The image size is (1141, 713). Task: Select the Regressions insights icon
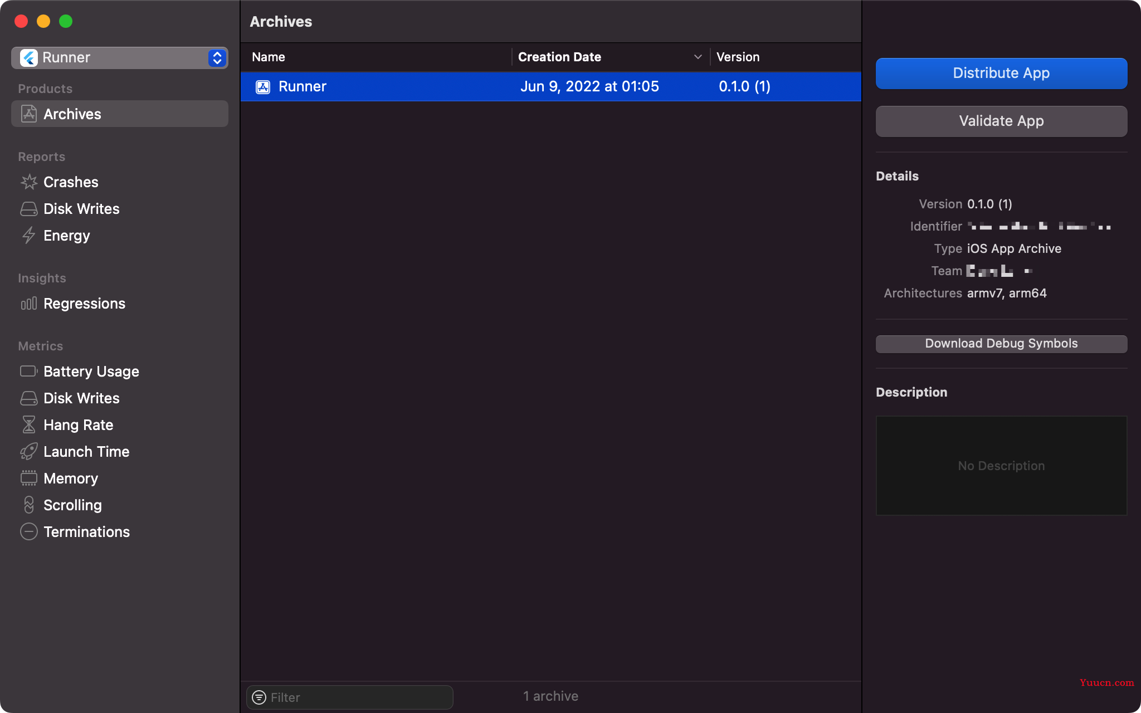pyautogui.click(x=27, y=303)
